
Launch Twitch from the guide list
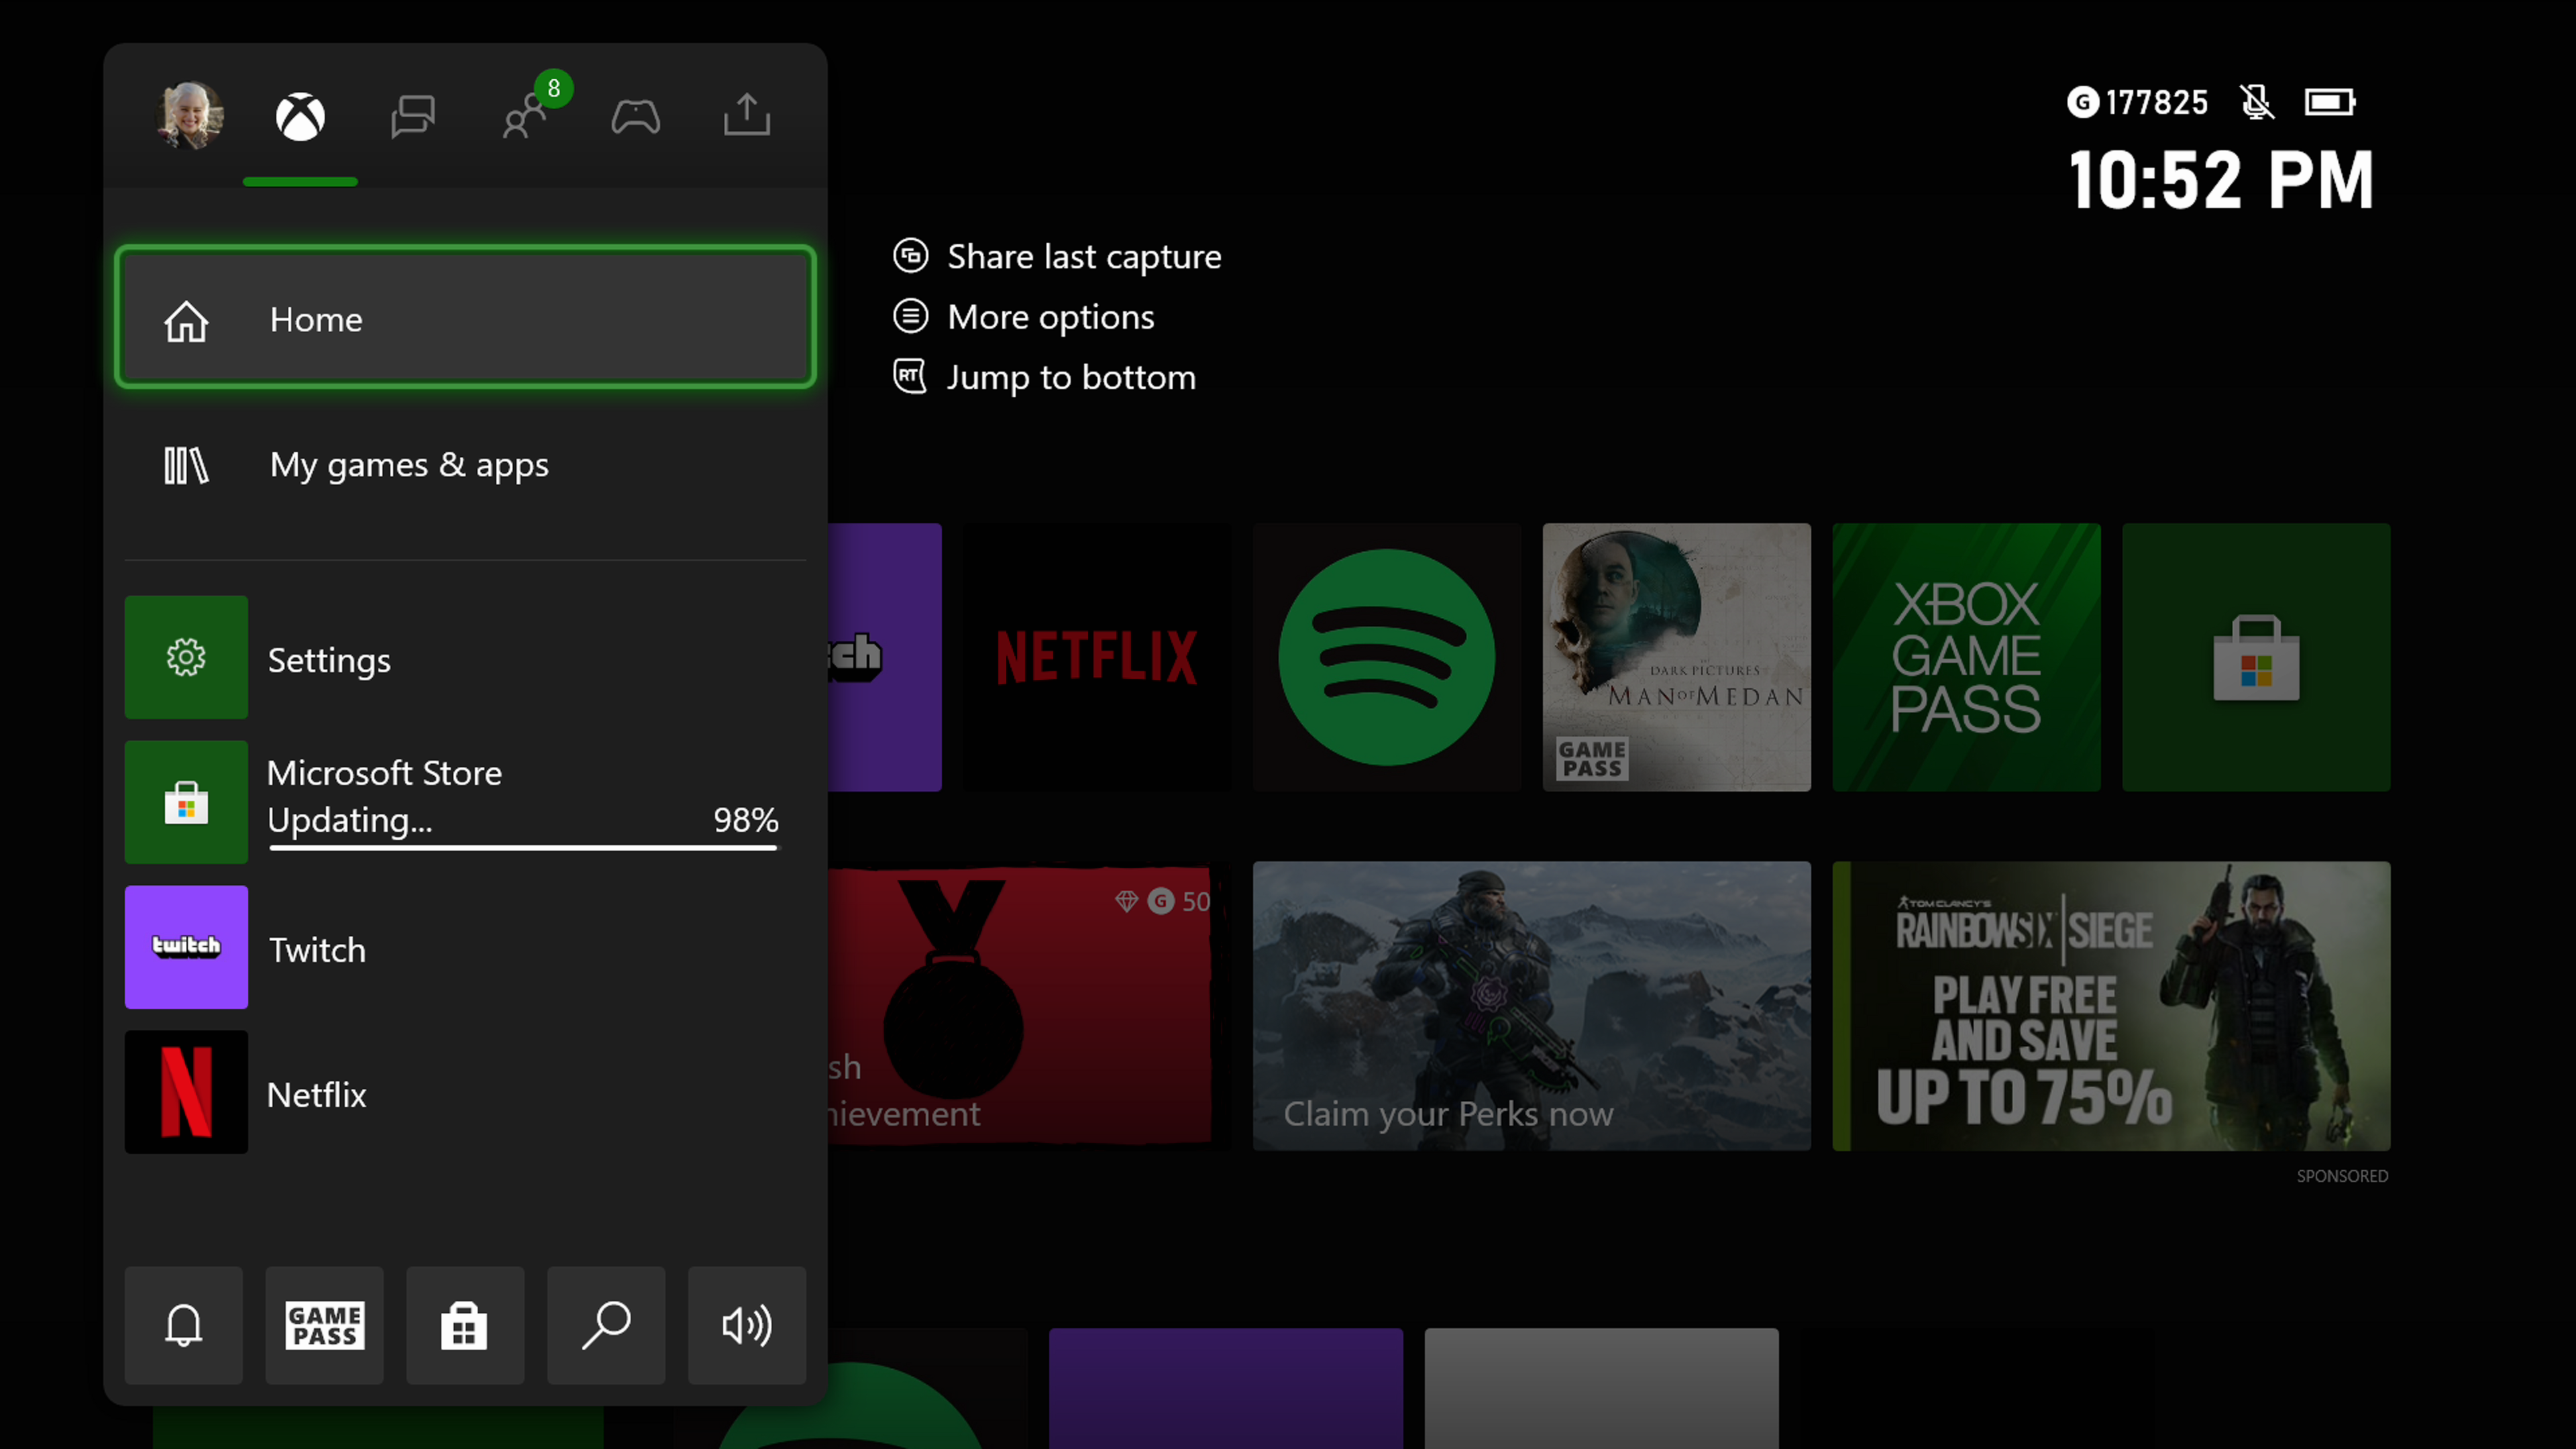[x=465, y=947]
